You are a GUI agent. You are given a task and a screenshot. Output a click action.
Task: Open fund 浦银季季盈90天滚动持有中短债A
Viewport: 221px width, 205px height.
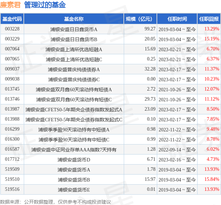point(74,129)
